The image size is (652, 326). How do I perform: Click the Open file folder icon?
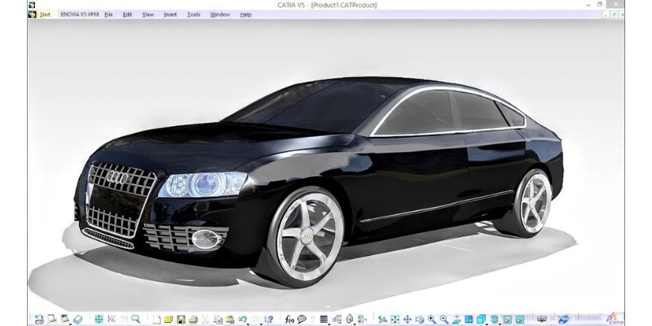coord(169,319)
